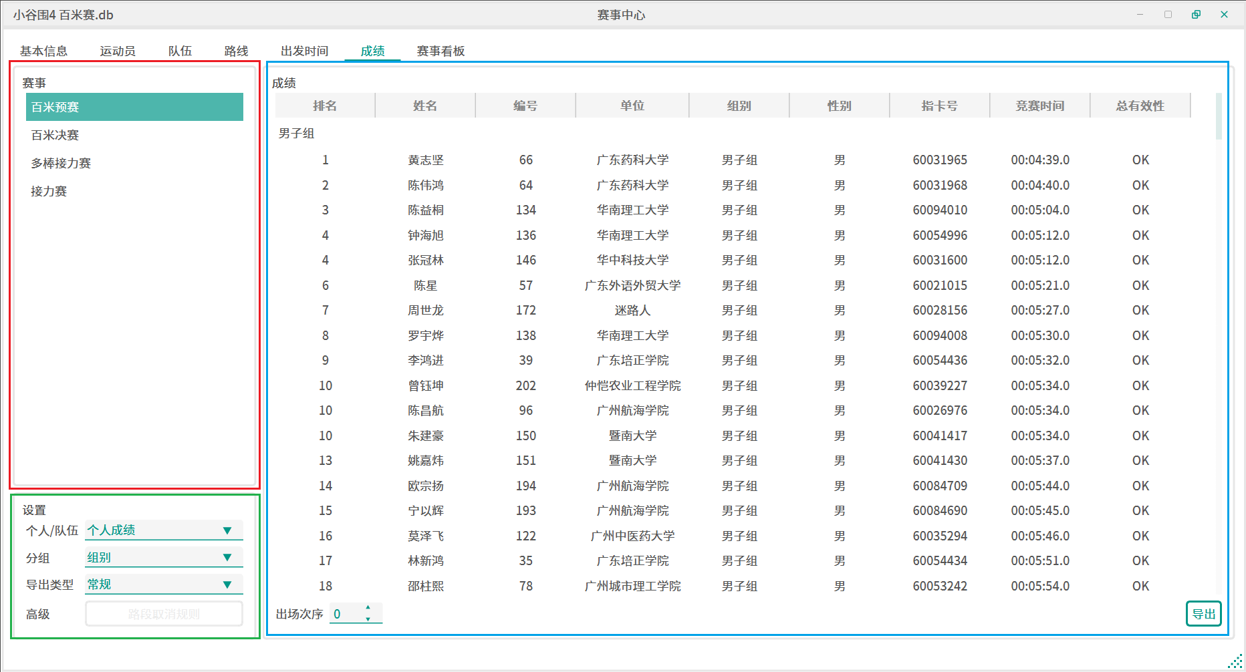Click the 竞赛时间 column header
The width and height of the screenshot is (1246, 672).
1039,106
